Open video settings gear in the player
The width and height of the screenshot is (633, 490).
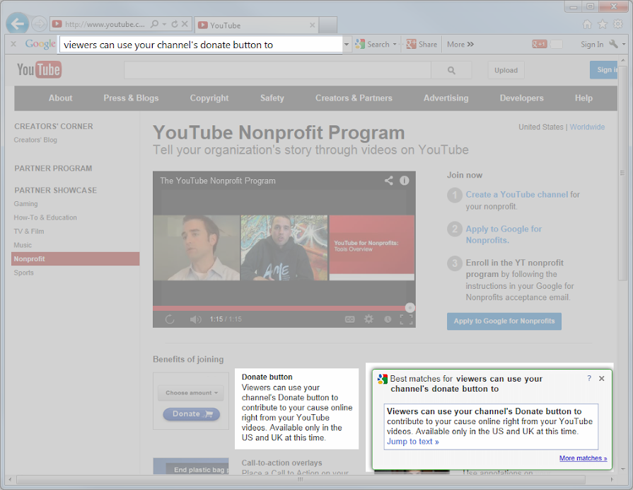[368, 319]
